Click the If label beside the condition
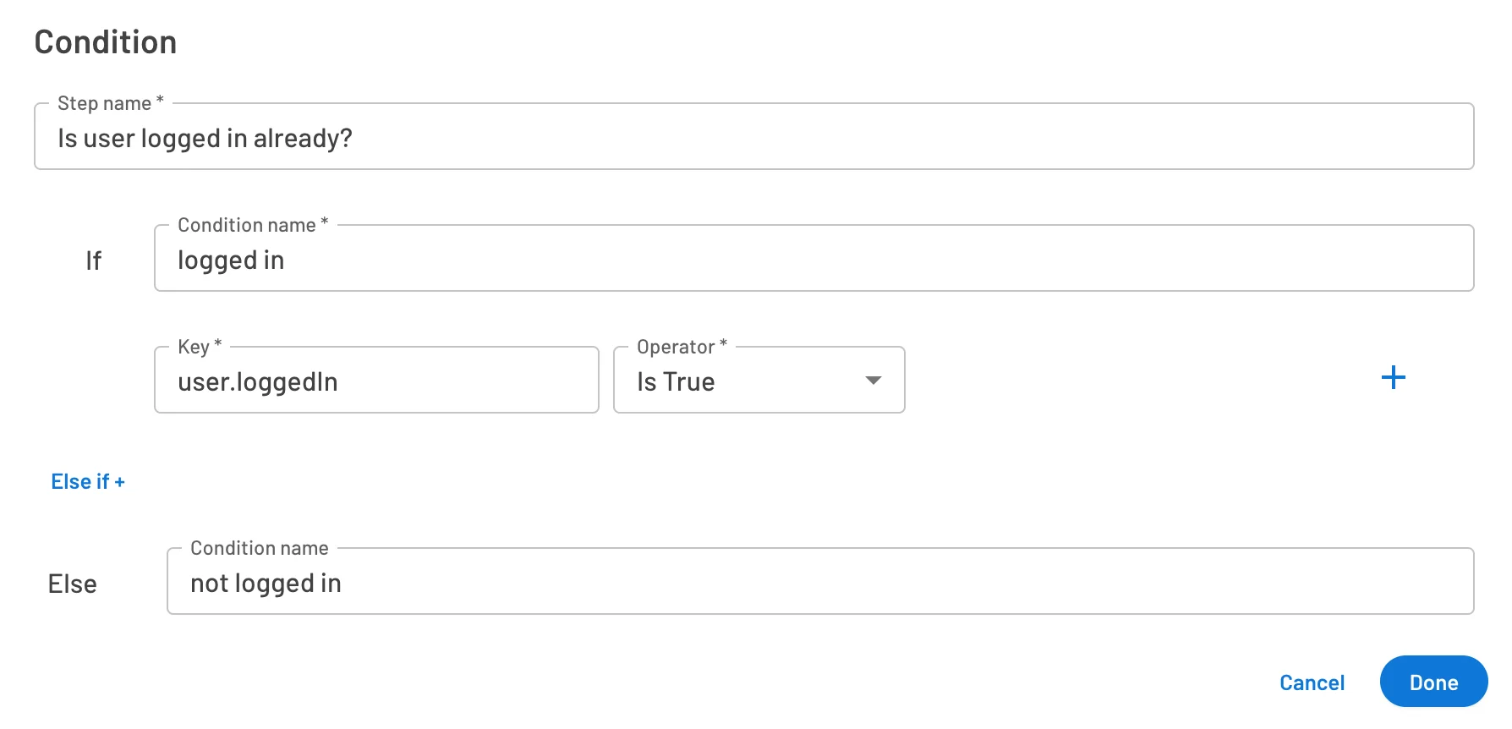The height and width of the screenshot is (729, 1512). 94,260
